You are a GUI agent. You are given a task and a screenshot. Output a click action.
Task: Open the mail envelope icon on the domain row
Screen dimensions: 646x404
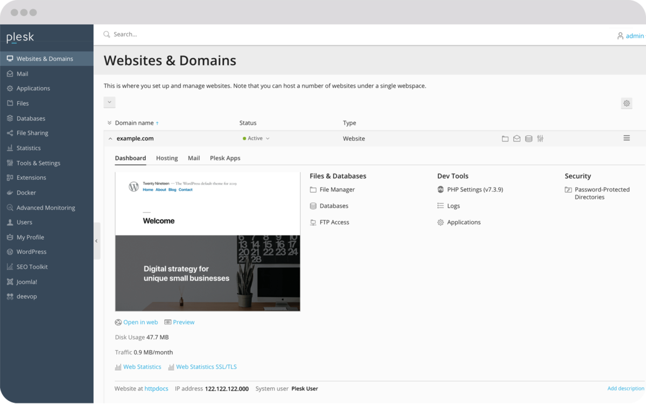pyautogui.click(x=516, y=138)
